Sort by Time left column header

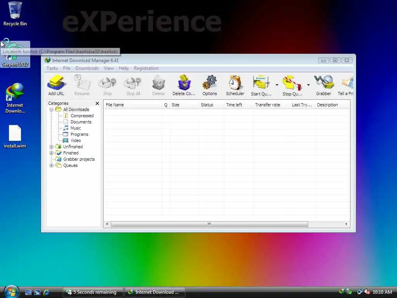tap(238, 105)
